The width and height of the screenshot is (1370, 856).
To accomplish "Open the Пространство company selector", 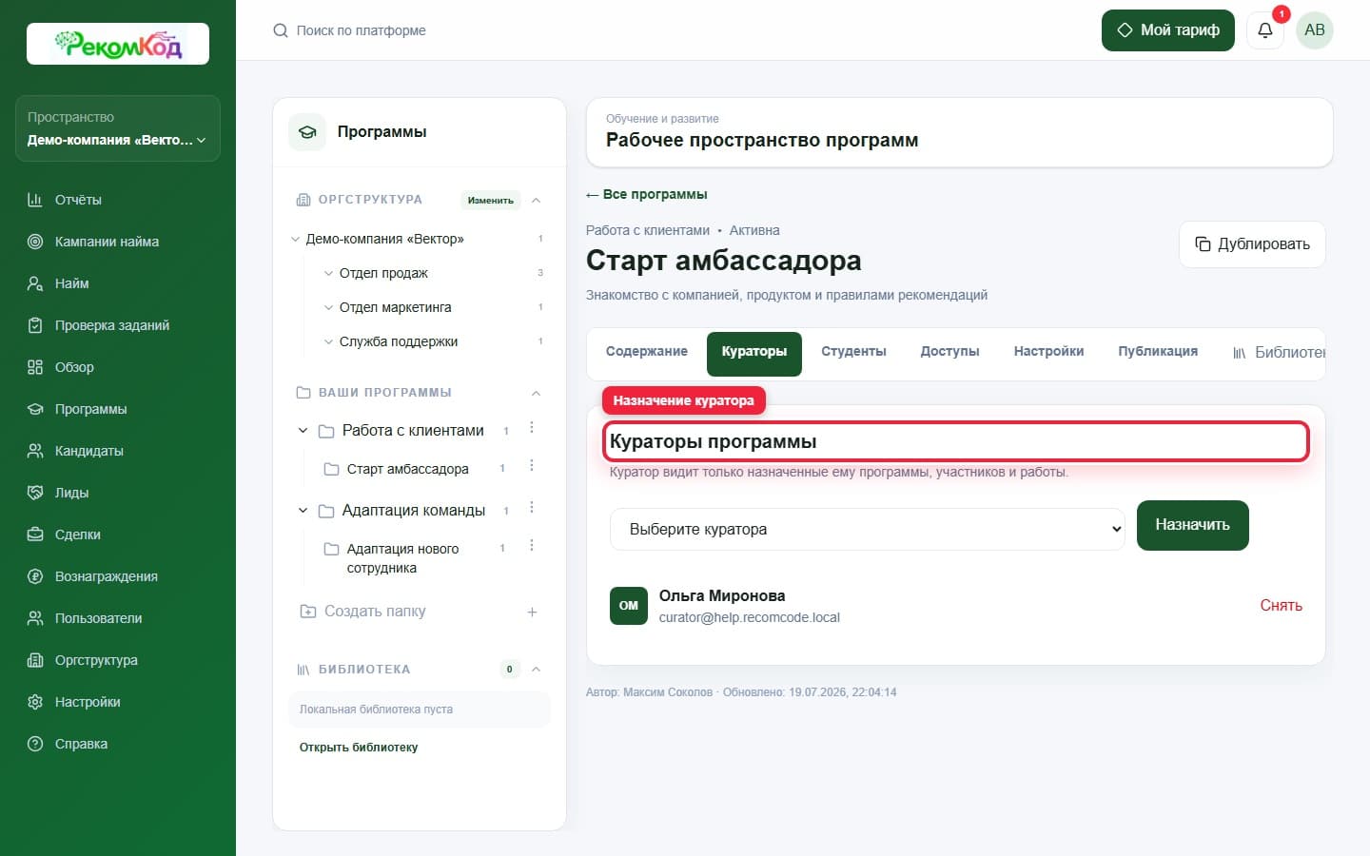I will [118, 128].
